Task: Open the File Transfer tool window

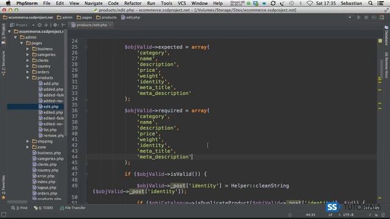Action: pyautogui.click(x=73, y=207)
